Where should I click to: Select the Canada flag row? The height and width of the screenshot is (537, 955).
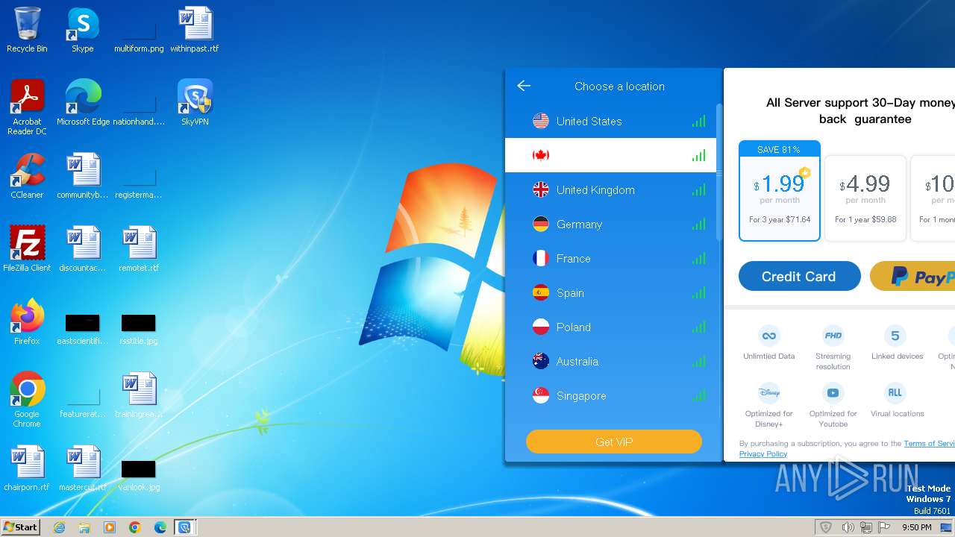point(610,155)
